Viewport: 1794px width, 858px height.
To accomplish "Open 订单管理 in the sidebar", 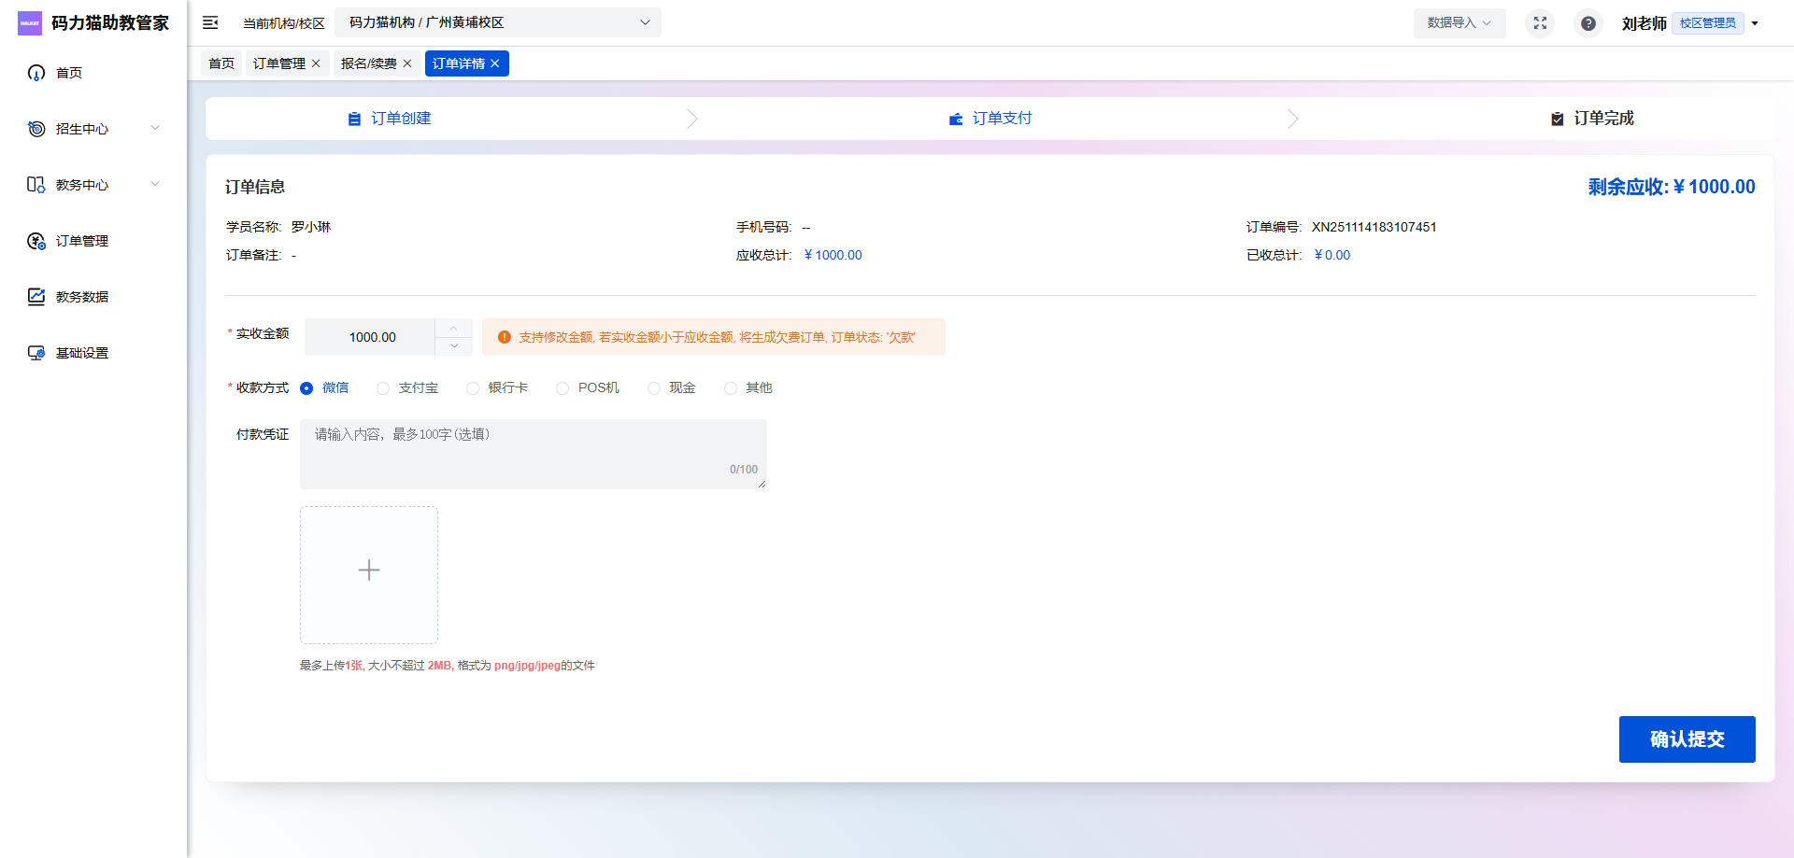I will coord(81,241).
